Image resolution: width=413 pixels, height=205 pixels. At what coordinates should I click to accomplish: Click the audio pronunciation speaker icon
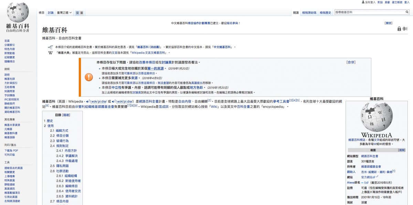pyautogui.click(x=405, y=29)
